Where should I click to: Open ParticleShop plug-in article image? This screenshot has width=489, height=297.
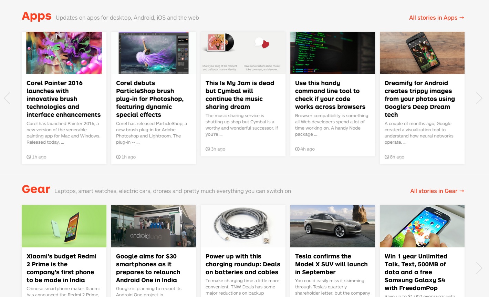click(x=154, y=53)
